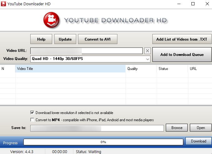Click Add to Download Queue
The image size is (212, 154).
click(x=182, y=55)
